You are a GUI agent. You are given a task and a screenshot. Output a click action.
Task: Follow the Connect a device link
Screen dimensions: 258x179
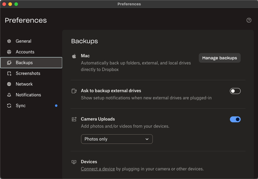pyautogui.click(x=98, y=169)
